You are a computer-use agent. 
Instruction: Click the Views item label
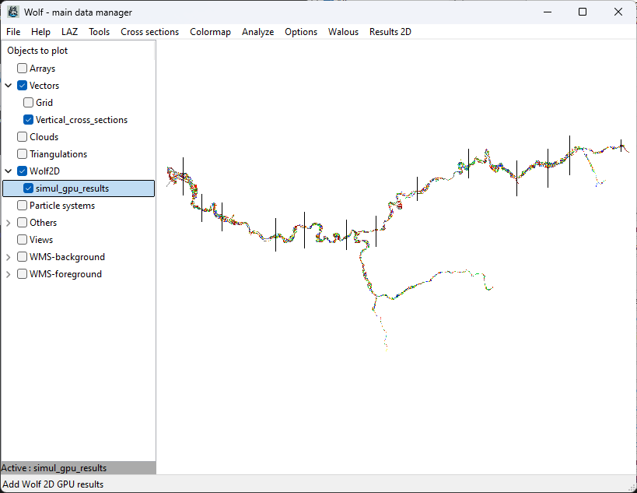point(41,240)
